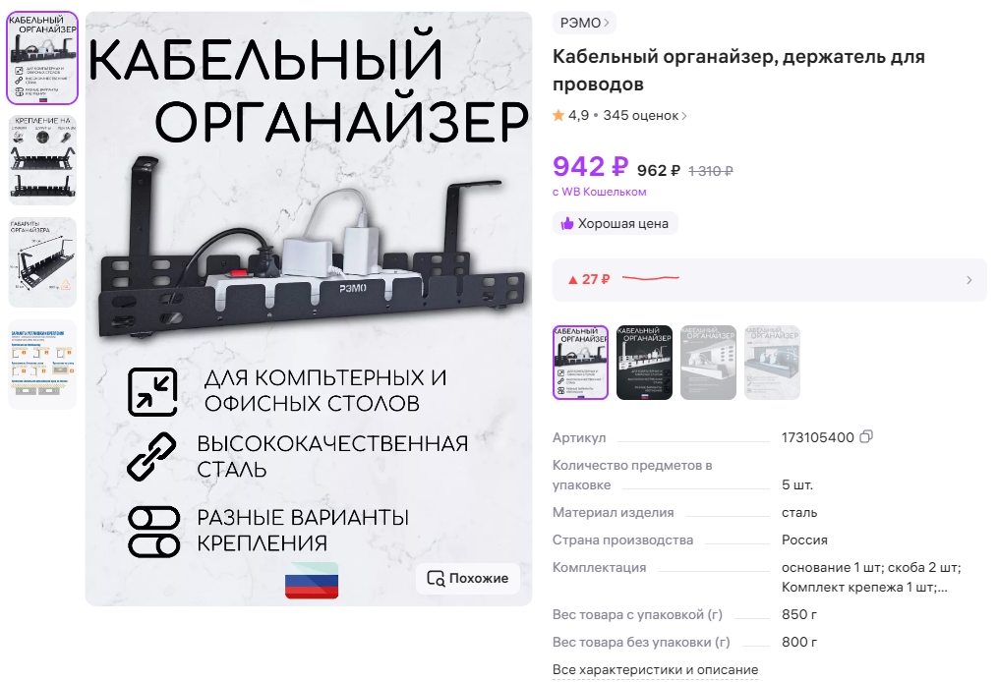Click the с WB Кошельком link
The height and width of the screenshot is (682, 998).
[599, 192]
